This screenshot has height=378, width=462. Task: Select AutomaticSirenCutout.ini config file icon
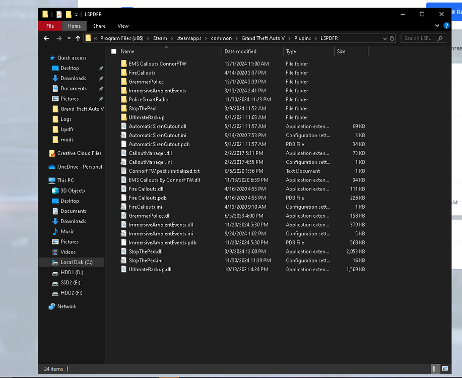[x=124, y=136]
